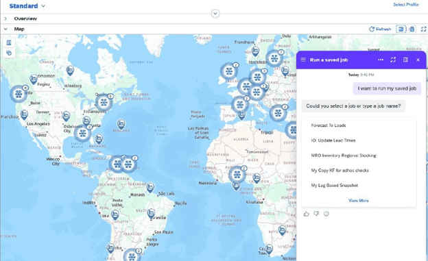This screenshot has height=261, width=428.
Task: Click the location pin near Bermuda
Action: 121,125
